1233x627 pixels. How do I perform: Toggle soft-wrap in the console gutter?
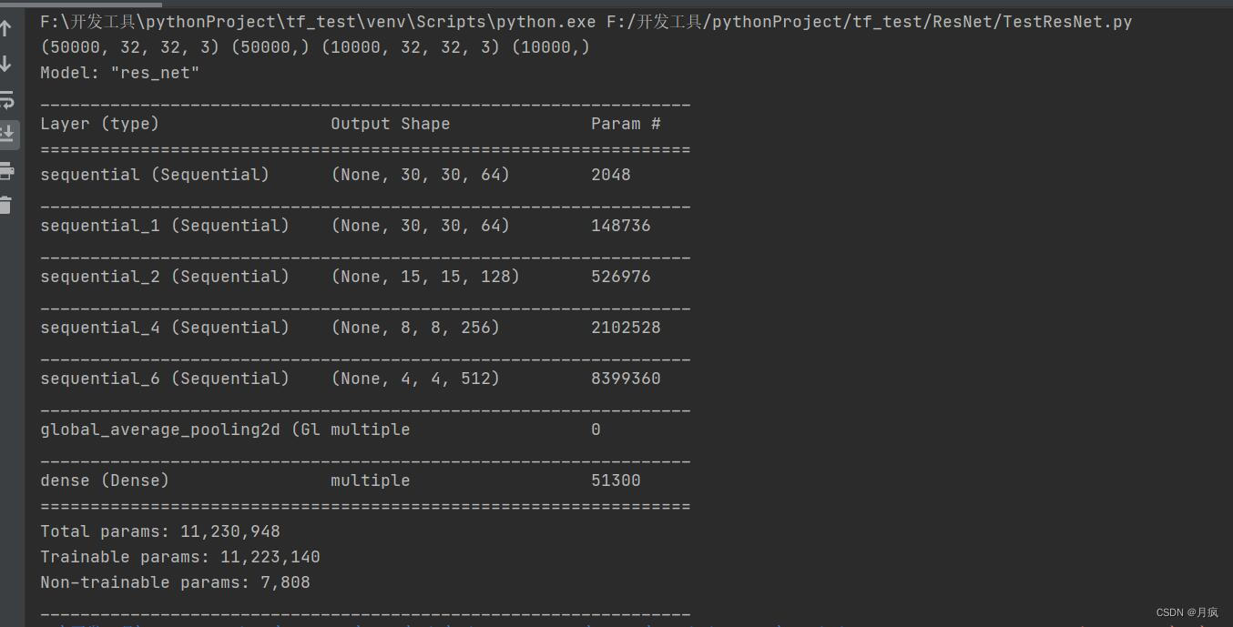click(6, 99)
